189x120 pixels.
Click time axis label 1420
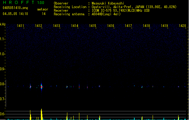pyautogui.click(x=182, y=26)
